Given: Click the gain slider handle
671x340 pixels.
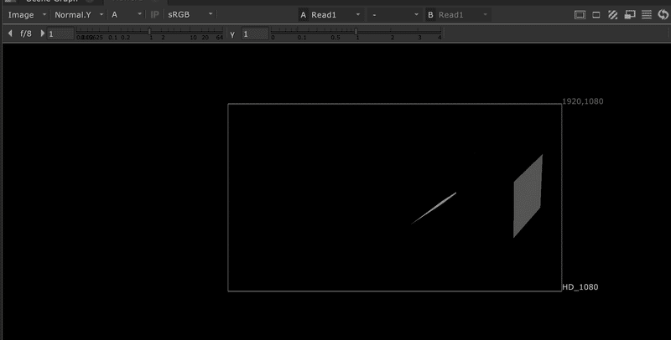Looking at the screenshot, I should [x=149, y=31].
